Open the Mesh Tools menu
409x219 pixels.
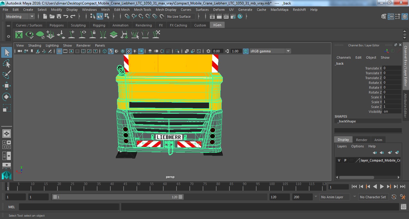pyautogui.click(x=143, y=10)
